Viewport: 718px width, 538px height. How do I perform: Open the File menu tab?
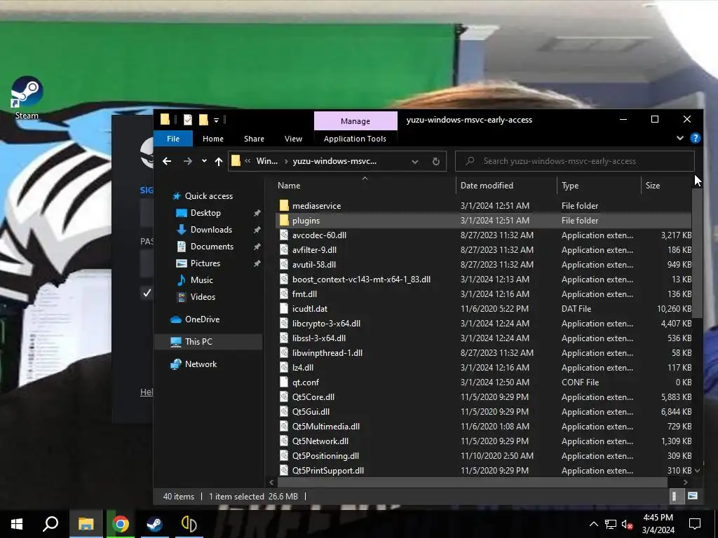click(x=173, y=139)
